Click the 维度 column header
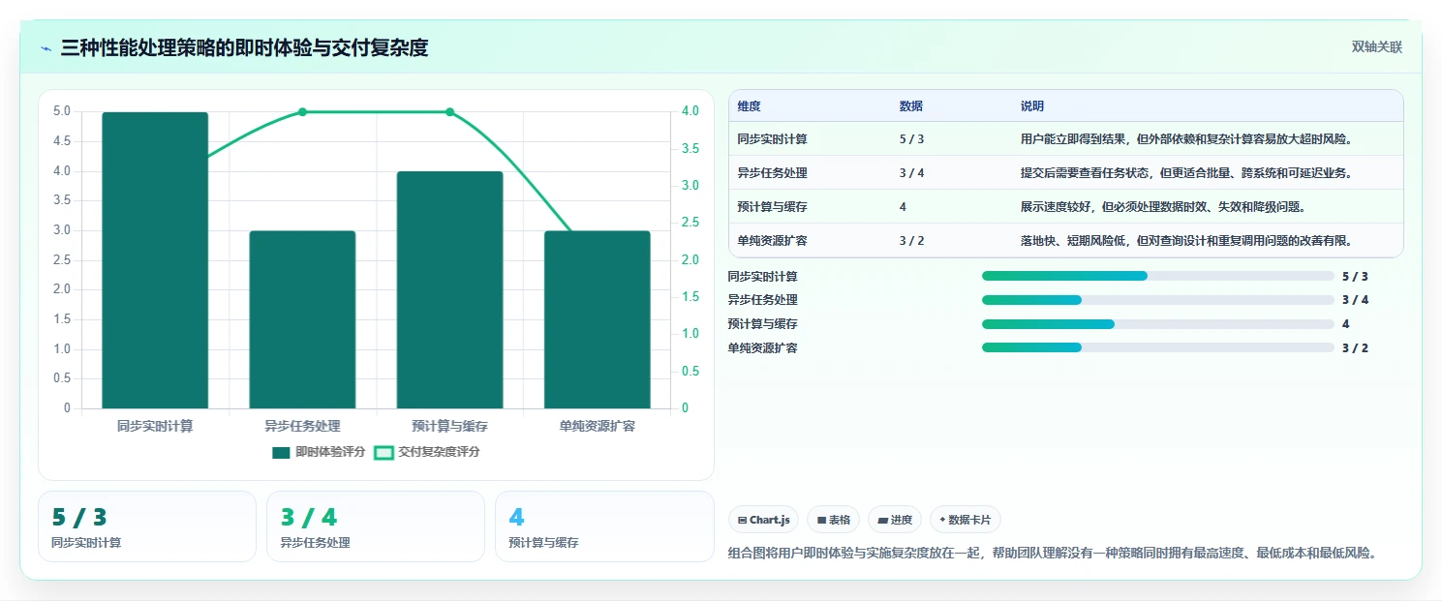Image resolution: width=1442 pixels, height=601 pixels. [x=749, y=106]
